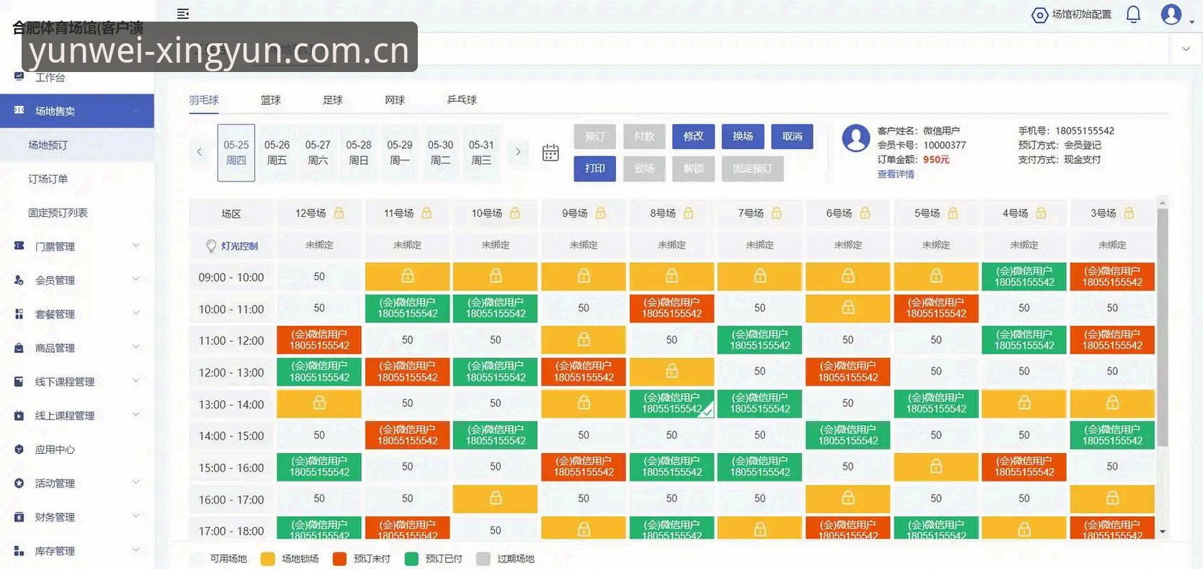Screen dimensions: 1203x569
Task: Expand 套餐管理 menu chevron
Action: (x=135, y=313)
